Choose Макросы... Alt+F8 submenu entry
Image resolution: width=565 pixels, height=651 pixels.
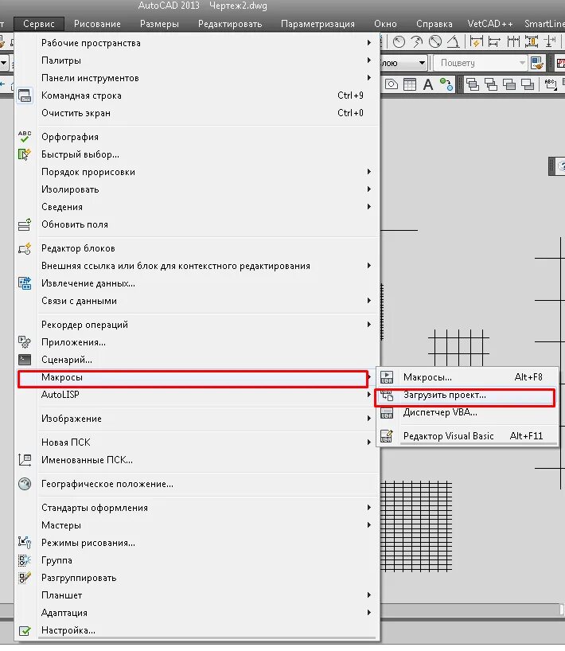point(466,377)
